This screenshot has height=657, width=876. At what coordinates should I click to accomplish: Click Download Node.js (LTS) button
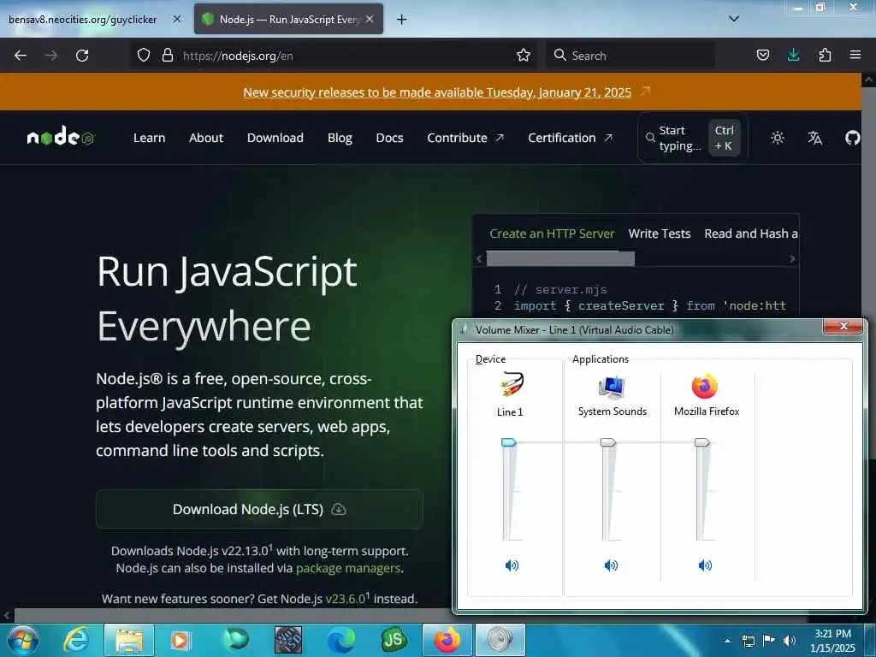pos(259,509)
